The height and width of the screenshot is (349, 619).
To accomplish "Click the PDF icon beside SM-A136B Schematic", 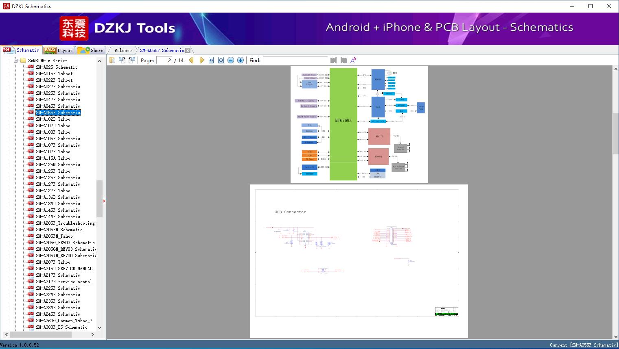I will point(31,197).
